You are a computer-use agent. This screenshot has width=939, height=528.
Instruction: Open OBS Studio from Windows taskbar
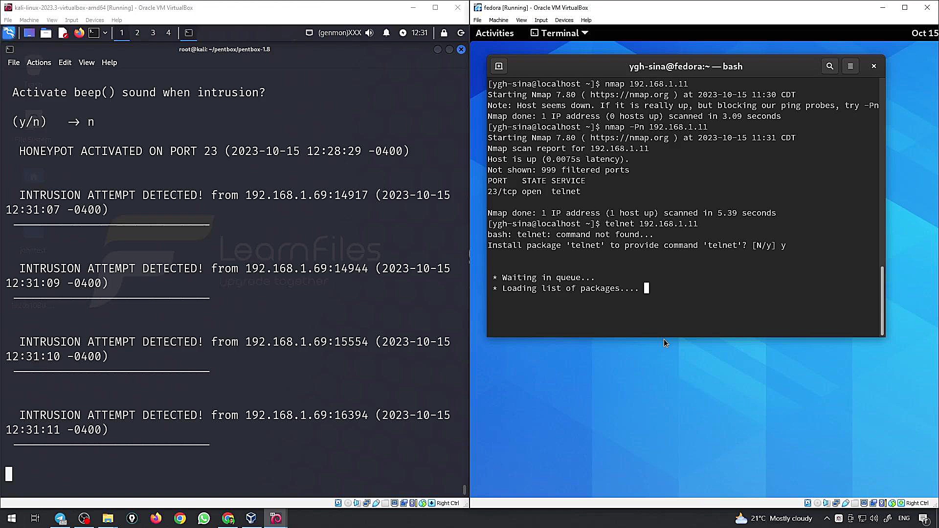pyautogui.click(x=84, y=518)
